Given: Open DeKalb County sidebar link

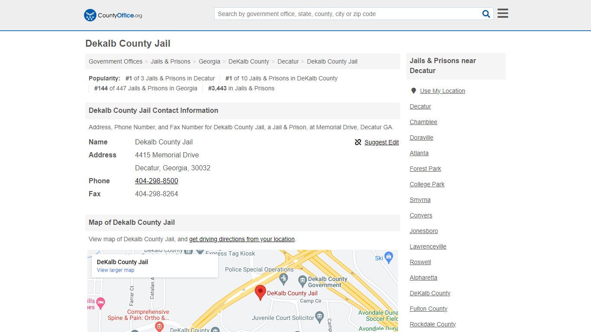Looking at the screenshot, I should (x=430, y=293).
